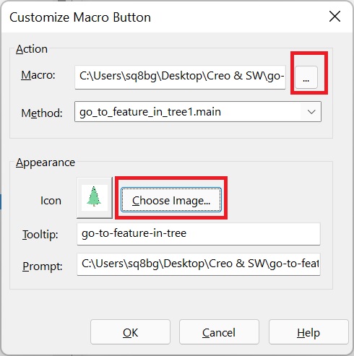
Task: Select the go_to_feature_in_tree1.main method text
Action: pyautogui.click(x=150, y=112)
